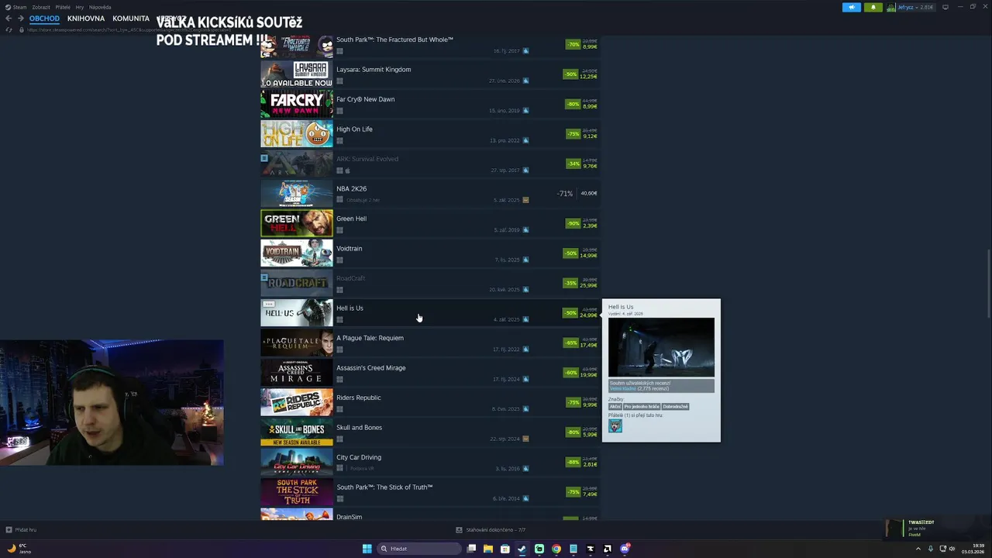
Task: Open the Nápověda menu
Action: click(x=100, y=7)
